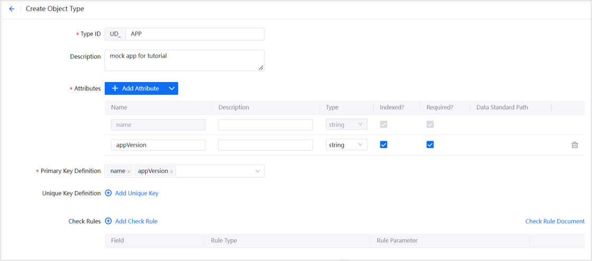Click the Add Attribute button
The width and height of the screenshot is (592, 261).
[x=135, y=88]
